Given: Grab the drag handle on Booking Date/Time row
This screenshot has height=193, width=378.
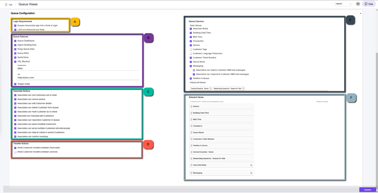Looking at the screenshot, I should point(191,113).
